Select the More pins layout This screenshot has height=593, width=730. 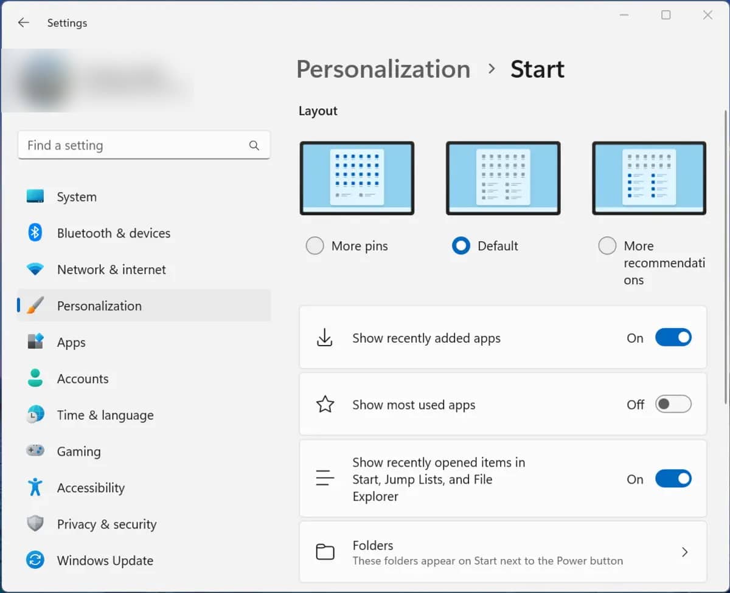tap(315, 245)
